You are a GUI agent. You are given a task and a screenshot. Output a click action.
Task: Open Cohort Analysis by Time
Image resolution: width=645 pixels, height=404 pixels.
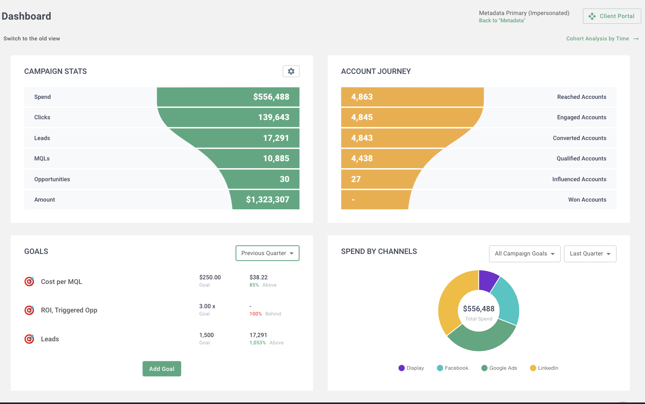point(597,38)
